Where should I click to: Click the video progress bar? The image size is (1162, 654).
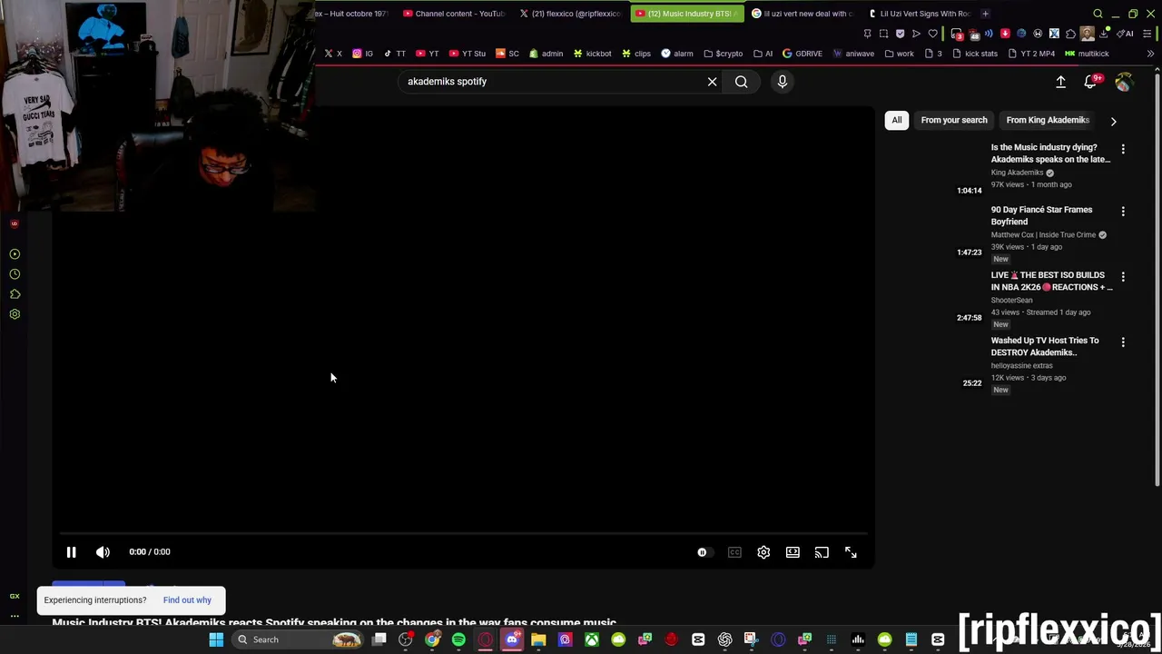click(463, 534)
